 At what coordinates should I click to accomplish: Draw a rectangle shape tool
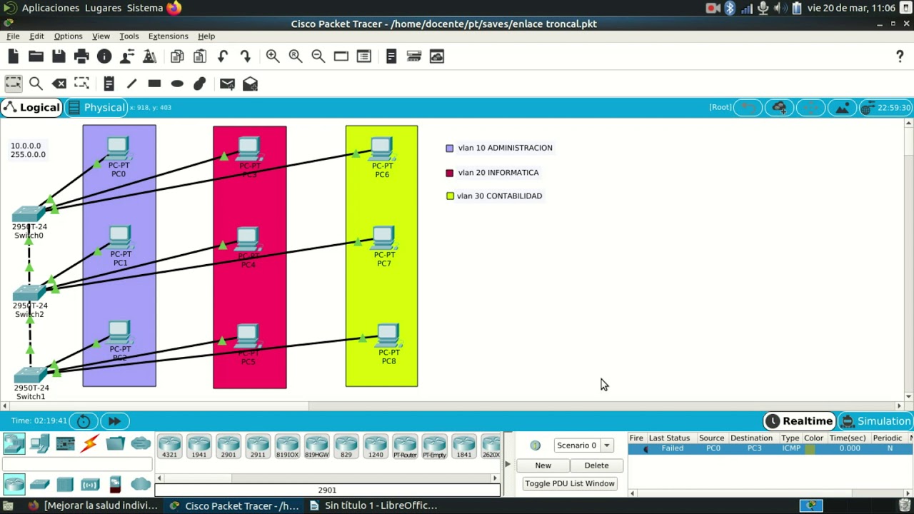click(x=154, y=84)
